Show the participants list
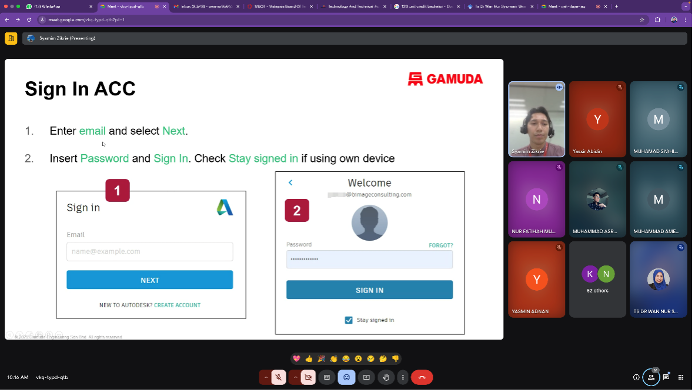695x392 pixels. point(650,376)
